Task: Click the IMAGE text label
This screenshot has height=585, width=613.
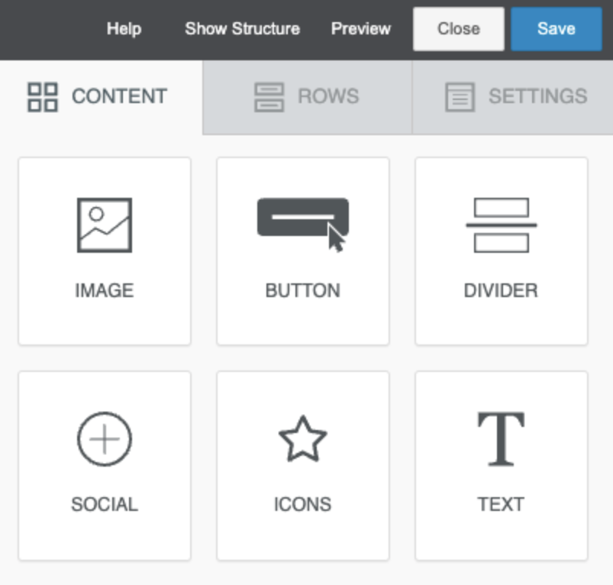Action: [105, 290]
